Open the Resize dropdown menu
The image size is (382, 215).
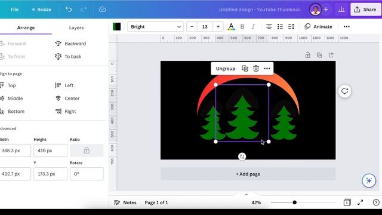[41, 10]
